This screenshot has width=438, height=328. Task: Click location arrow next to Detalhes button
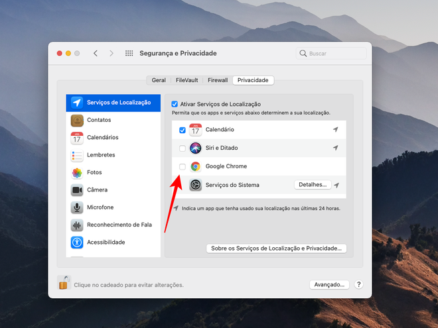(336, 185)
